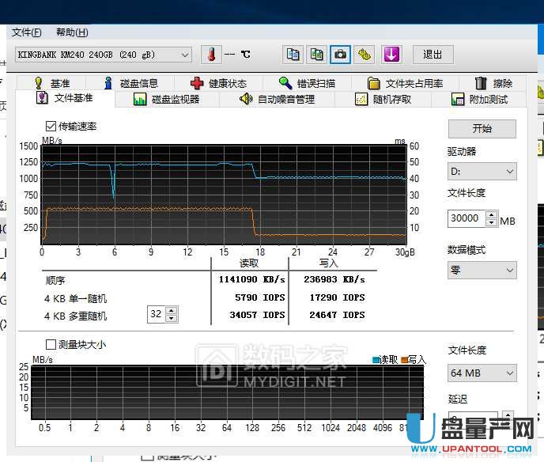Click the camera save screenshot icon

pyautogui.click(x=340, y=55)
